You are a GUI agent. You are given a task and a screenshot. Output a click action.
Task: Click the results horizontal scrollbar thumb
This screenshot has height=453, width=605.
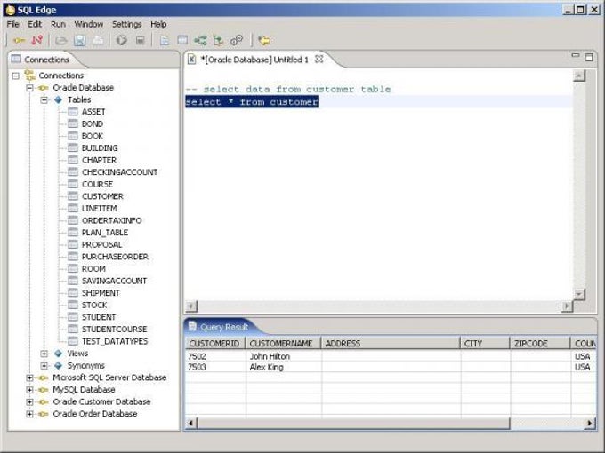pyautogui.click(x=353, y=424)
